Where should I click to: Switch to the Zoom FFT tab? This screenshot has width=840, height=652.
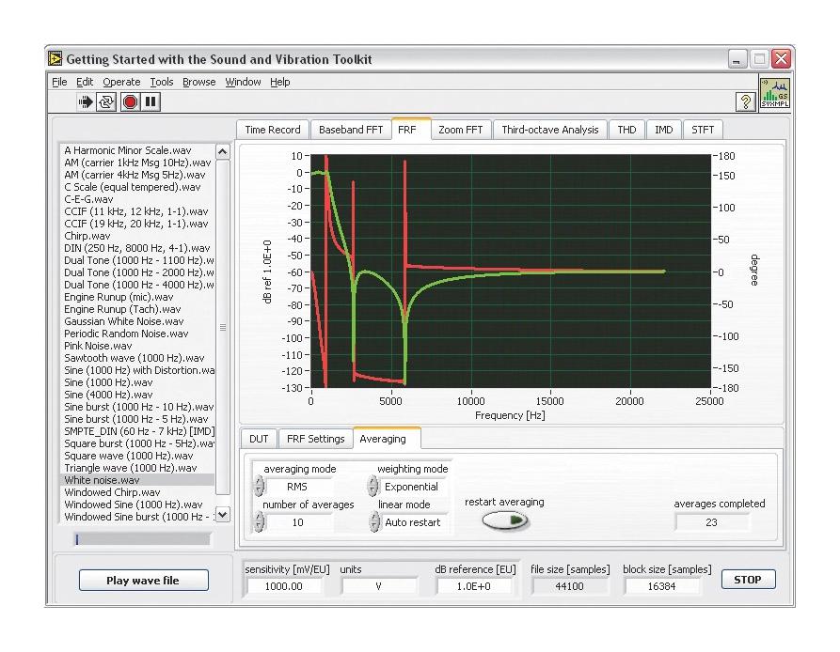coord(461,130)
